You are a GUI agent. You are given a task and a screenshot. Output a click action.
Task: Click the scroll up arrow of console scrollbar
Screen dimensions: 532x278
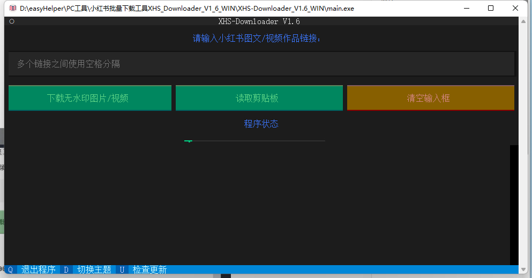[523, 21]
